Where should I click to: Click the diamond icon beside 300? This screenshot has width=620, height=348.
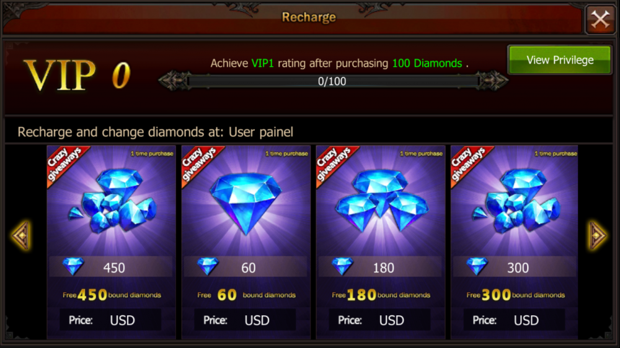click(477, 266)
